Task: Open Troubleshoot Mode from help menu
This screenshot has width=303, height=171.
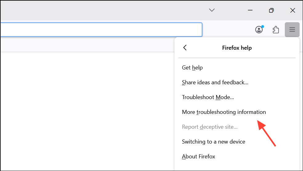Action: [208, 97]
